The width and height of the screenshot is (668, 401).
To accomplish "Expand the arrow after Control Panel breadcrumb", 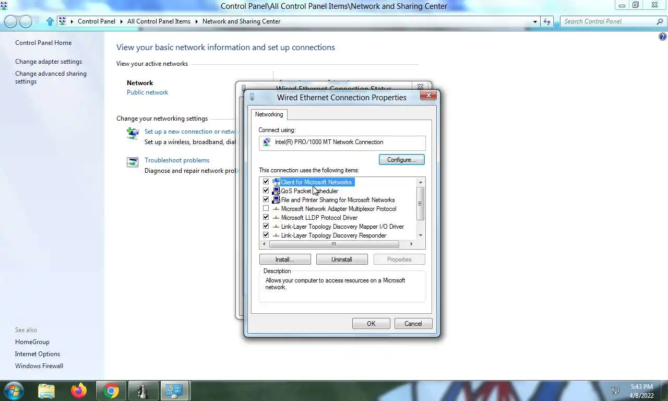I will (121, 21).
